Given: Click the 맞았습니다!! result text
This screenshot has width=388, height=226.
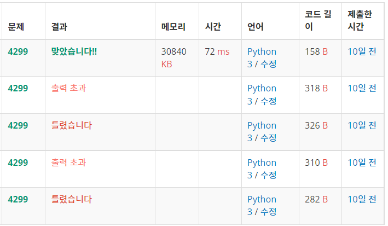Looking at the screenshot, I should 74,51.
